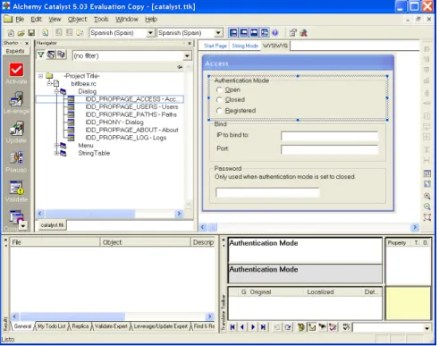Screen dimensions: 439x346
Task: Click the Port input field
Action: (330, 149)
